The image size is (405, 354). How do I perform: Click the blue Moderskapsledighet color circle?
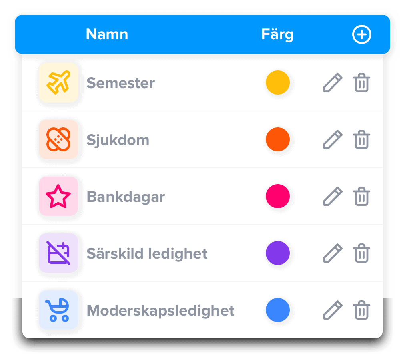click(278, 310)
